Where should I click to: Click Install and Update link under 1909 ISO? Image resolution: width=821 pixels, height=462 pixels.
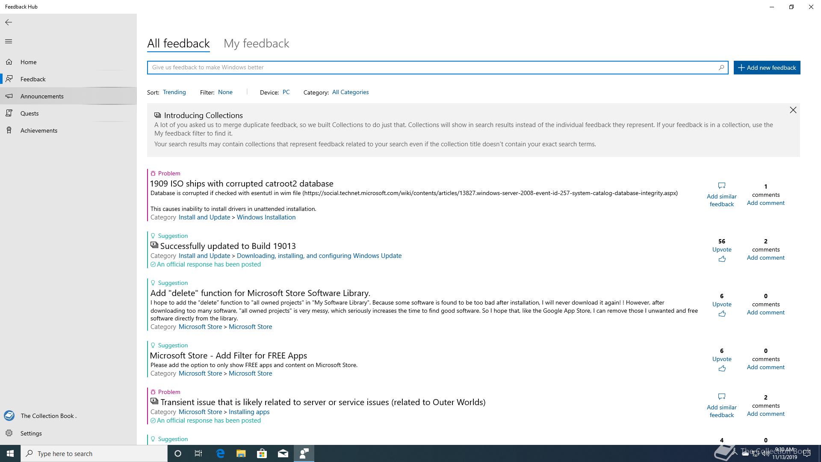click(x=204, y=217)
